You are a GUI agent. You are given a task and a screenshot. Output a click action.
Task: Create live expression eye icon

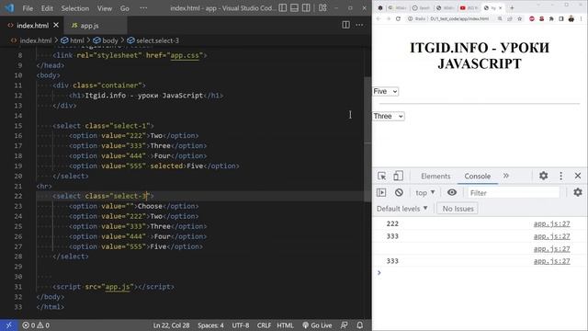pyautogui.click(x=452, y=192)
